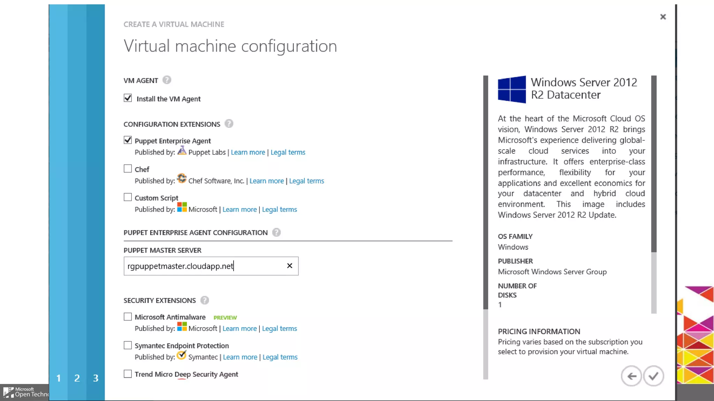Go to wizard step 2
Viewport: 714px width, 401px height.
(x=77, y=378)
